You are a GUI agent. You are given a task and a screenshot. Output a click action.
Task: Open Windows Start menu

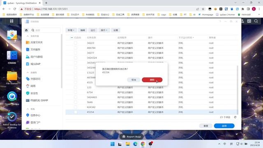click(113, 144)
